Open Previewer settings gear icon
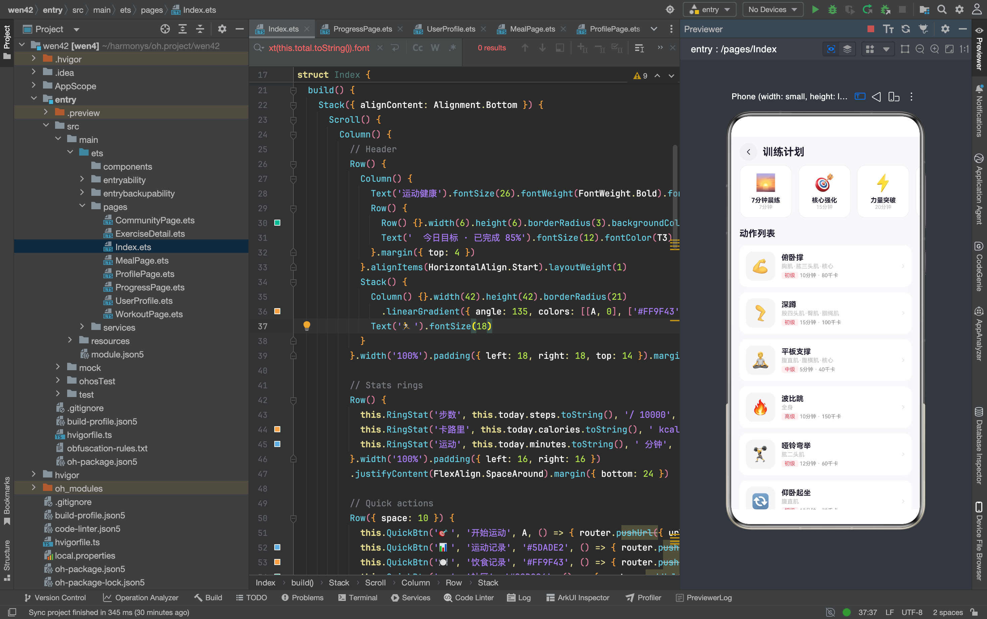The width and height of the screenshot is (987, 619). point(945,29)
